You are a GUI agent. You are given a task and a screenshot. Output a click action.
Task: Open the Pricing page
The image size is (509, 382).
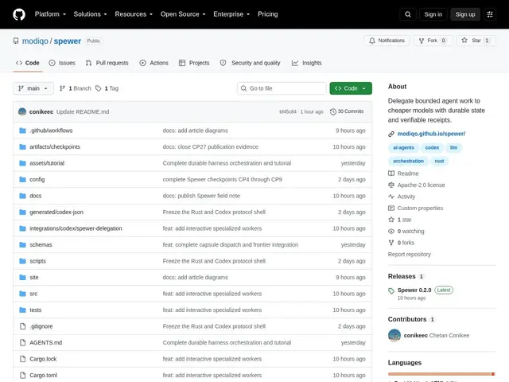[x=268, y=14]
